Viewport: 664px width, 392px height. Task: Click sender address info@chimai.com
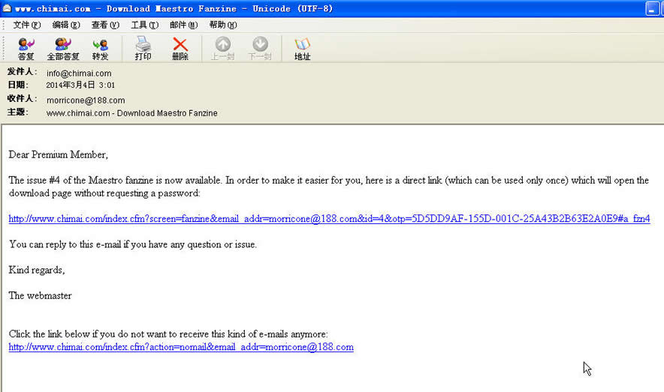click(79, 73)
